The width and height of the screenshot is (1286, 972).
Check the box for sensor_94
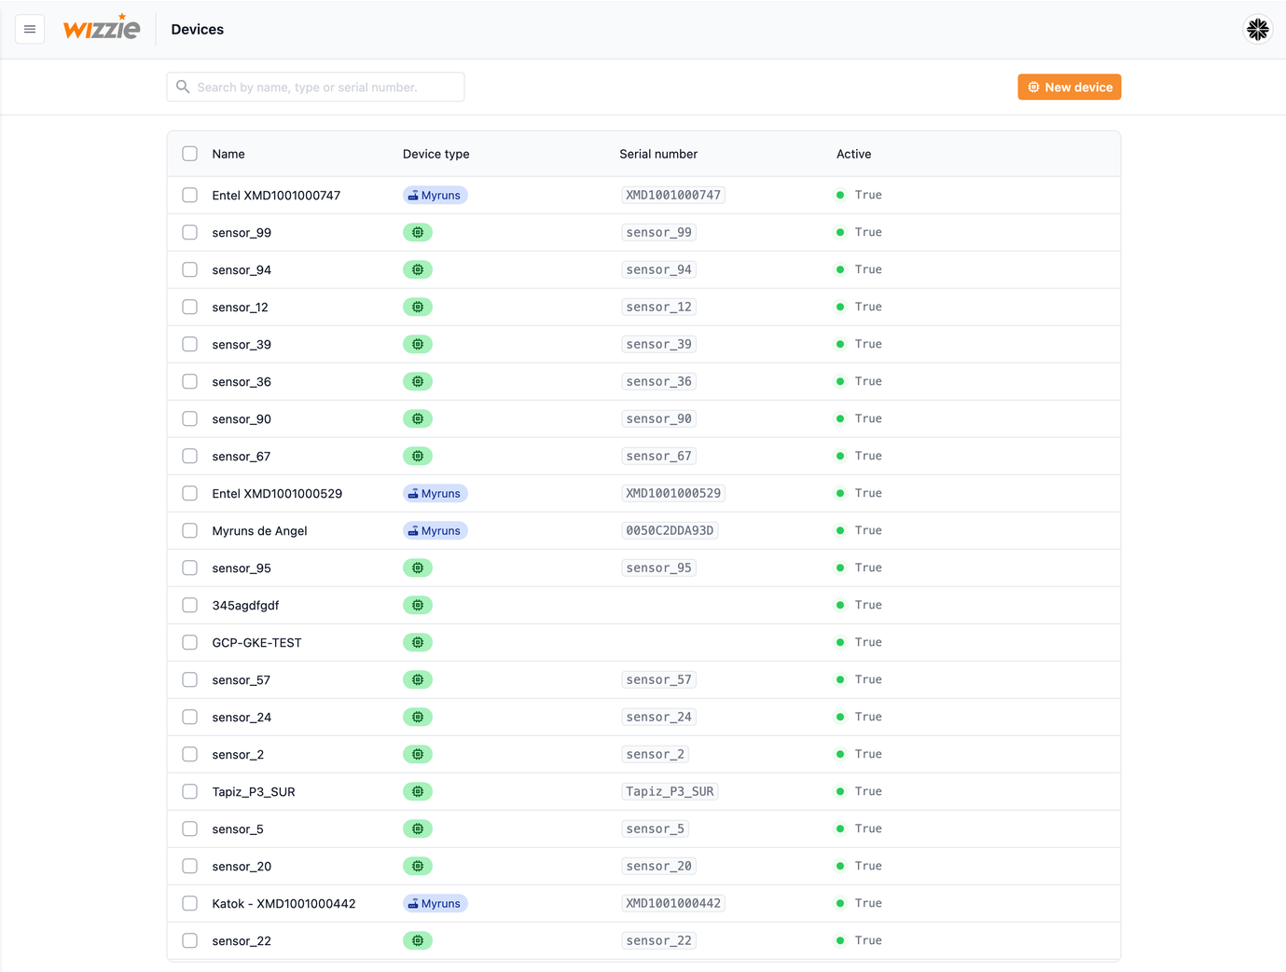click(190, 270)
